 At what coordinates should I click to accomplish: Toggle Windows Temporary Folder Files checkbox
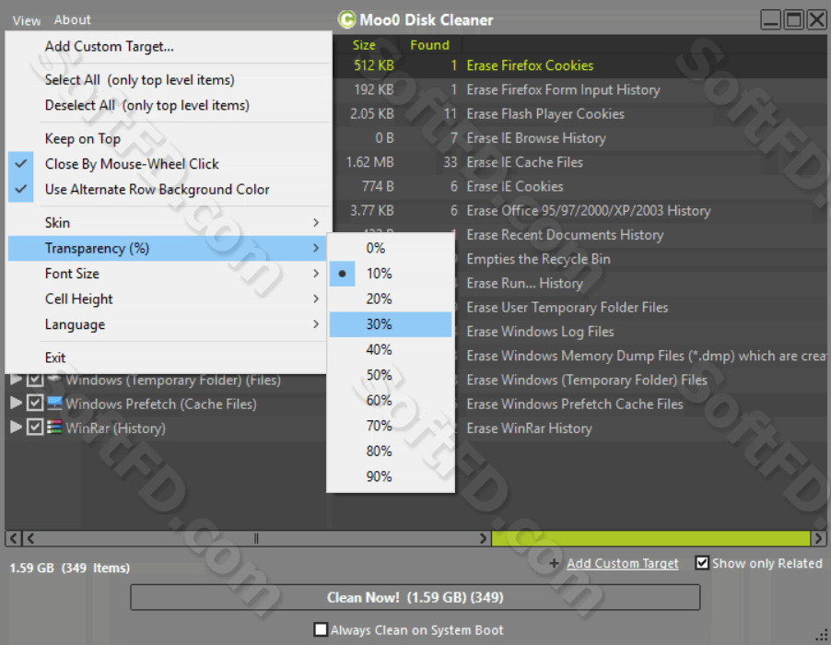click(35, 379)
